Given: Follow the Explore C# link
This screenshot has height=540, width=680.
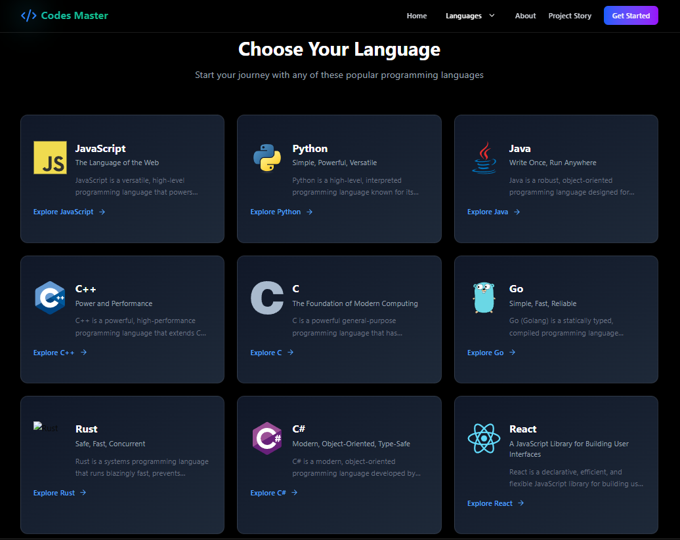Looking at the screenshot, I should pos(268,493).
